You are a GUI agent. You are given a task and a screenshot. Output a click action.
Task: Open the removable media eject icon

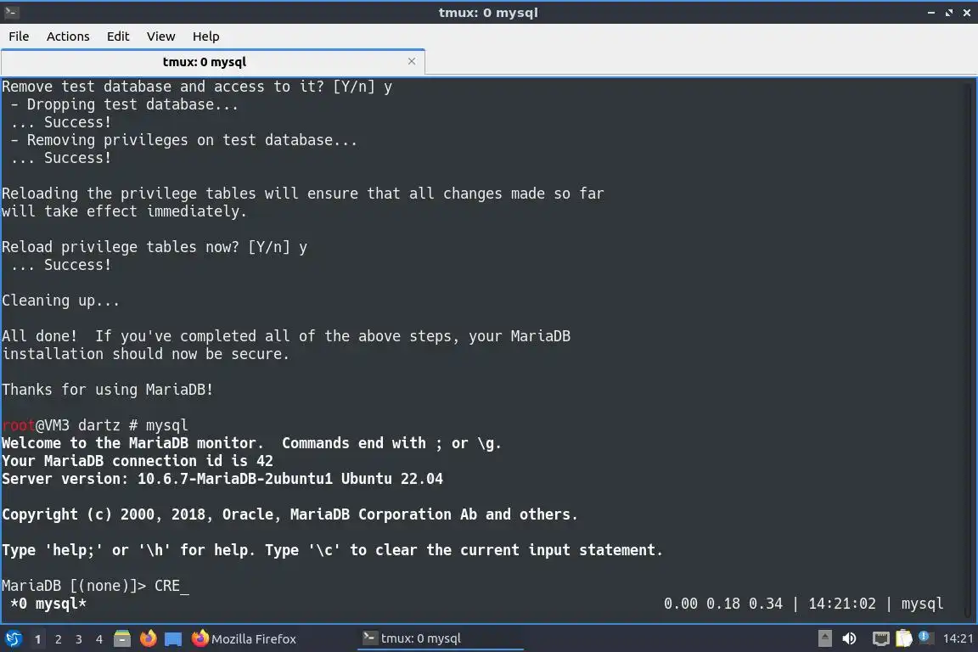point(824,638)
